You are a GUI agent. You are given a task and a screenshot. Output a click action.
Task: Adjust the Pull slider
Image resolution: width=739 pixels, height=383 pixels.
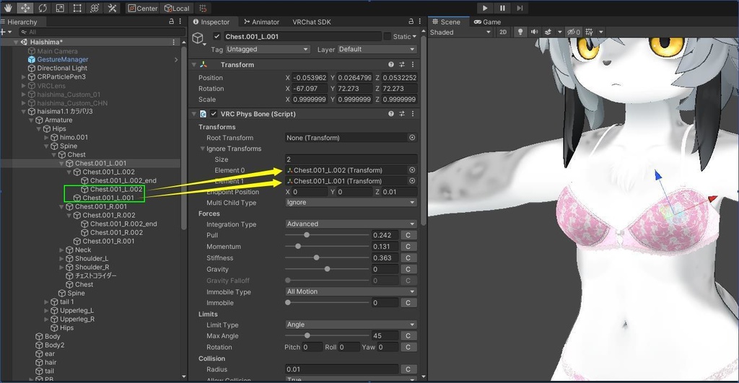tap(327, 235)
